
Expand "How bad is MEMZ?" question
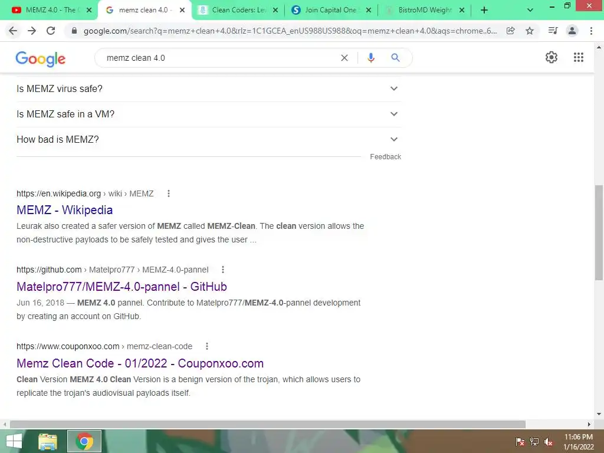point(209,140)
